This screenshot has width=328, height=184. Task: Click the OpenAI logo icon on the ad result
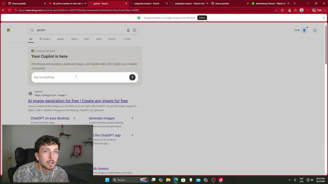tap(30, 94)
